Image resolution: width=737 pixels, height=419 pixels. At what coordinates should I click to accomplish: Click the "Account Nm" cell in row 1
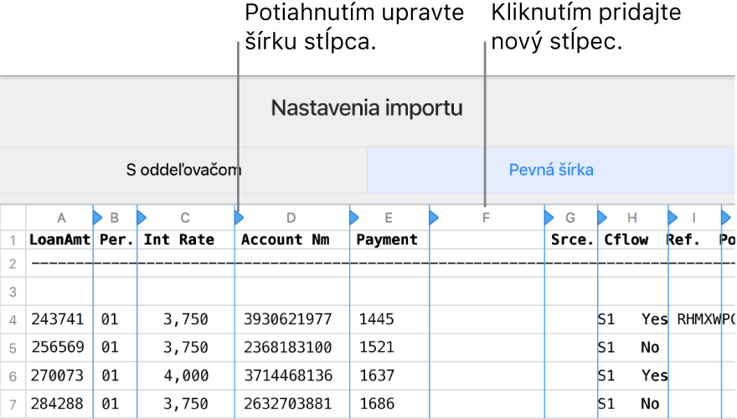[285, 240]
